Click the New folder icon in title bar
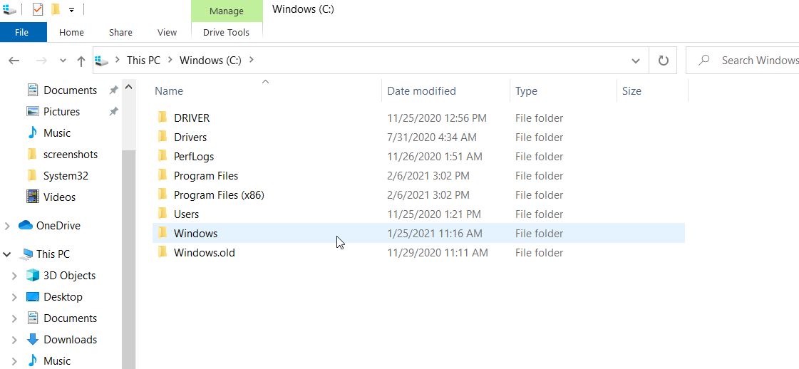The height and width of the screenshot is (369, 799). [56, 9]
